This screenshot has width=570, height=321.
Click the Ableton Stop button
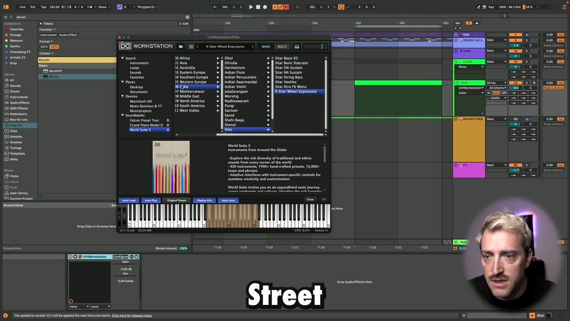coord(258,7)
